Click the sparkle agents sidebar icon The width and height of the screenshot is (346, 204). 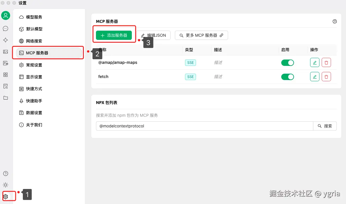click(x=5, y=40)
